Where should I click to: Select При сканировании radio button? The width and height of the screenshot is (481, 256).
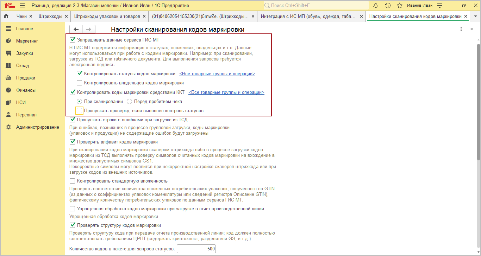point(80,101)
